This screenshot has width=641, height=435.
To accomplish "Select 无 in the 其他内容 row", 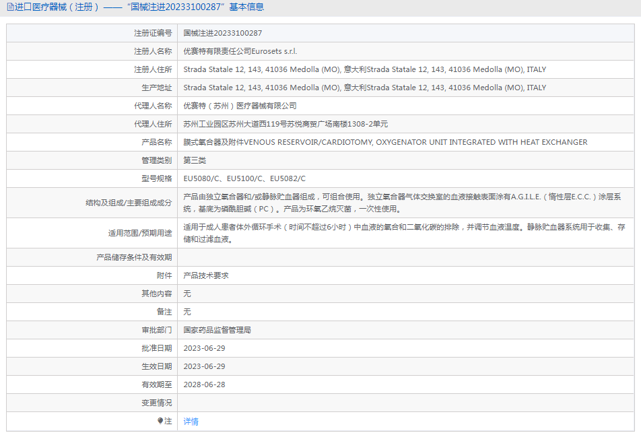I will (x=187, y=294).
